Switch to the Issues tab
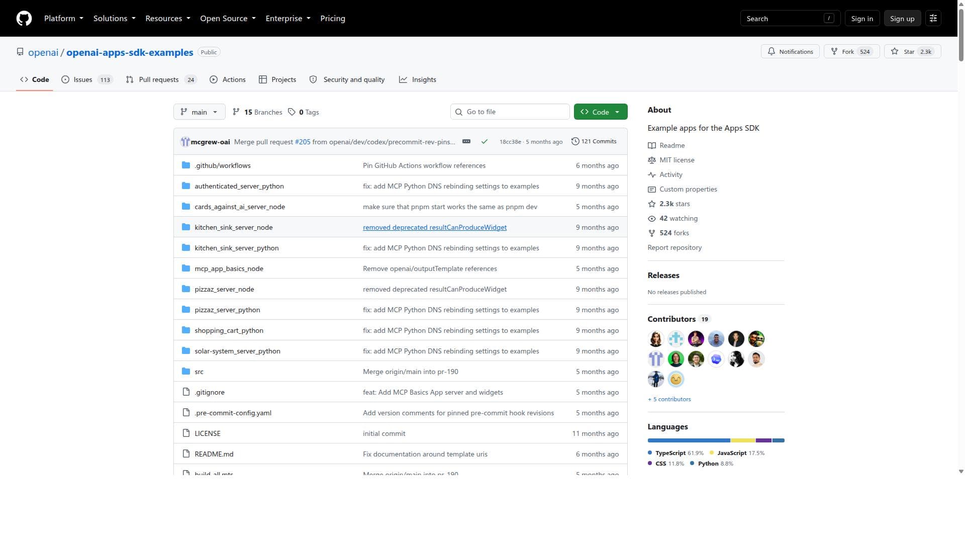Image resolution: width=965 pixels, height=543 pixels. coord(87,79)
